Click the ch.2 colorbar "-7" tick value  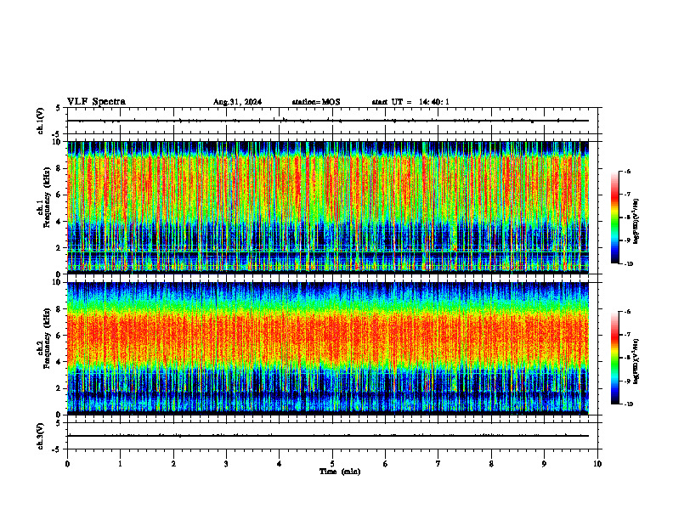tap(627, 335)
